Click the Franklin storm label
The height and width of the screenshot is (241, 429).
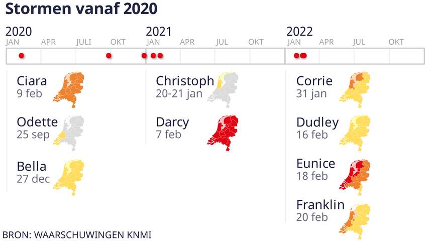click(320, 205)
